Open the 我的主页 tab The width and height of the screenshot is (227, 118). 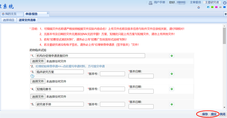(x=11, y=14)
